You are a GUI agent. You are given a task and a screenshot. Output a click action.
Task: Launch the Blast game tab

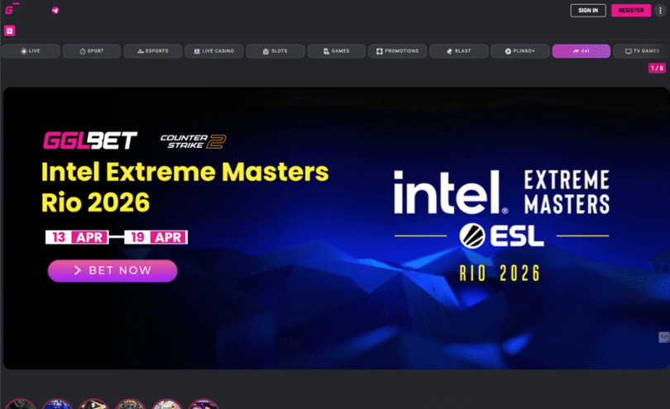pos(459,51)
